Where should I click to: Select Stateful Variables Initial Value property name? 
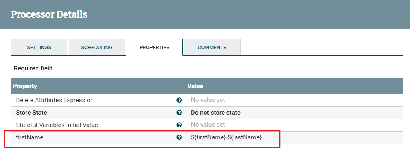coord(57,125)
